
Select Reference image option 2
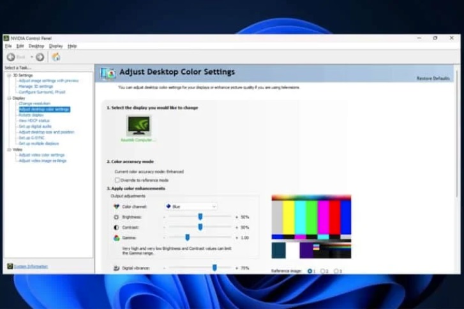tap(323, 271)
